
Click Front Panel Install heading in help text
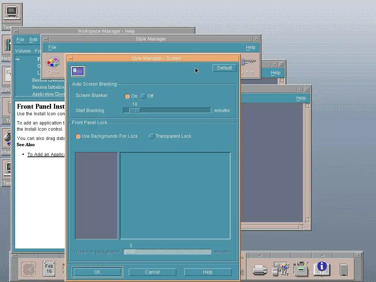(x=41, y=106)
